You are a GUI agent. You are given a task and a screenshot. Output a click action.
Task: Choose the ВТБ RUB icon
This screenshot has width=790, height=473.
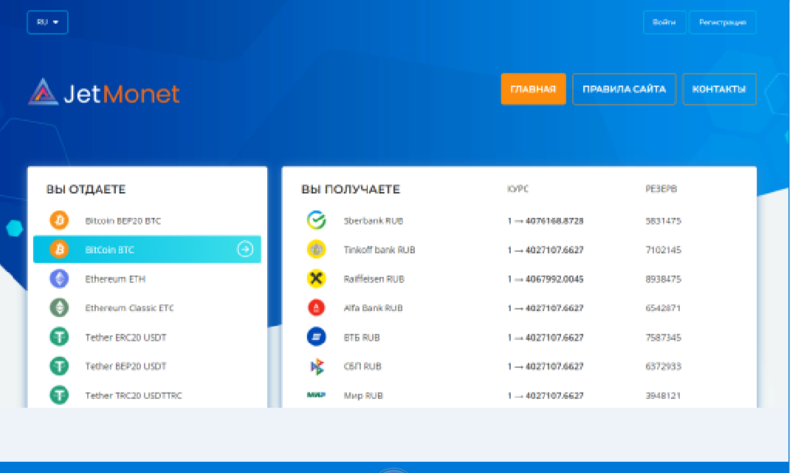(317, 337)
